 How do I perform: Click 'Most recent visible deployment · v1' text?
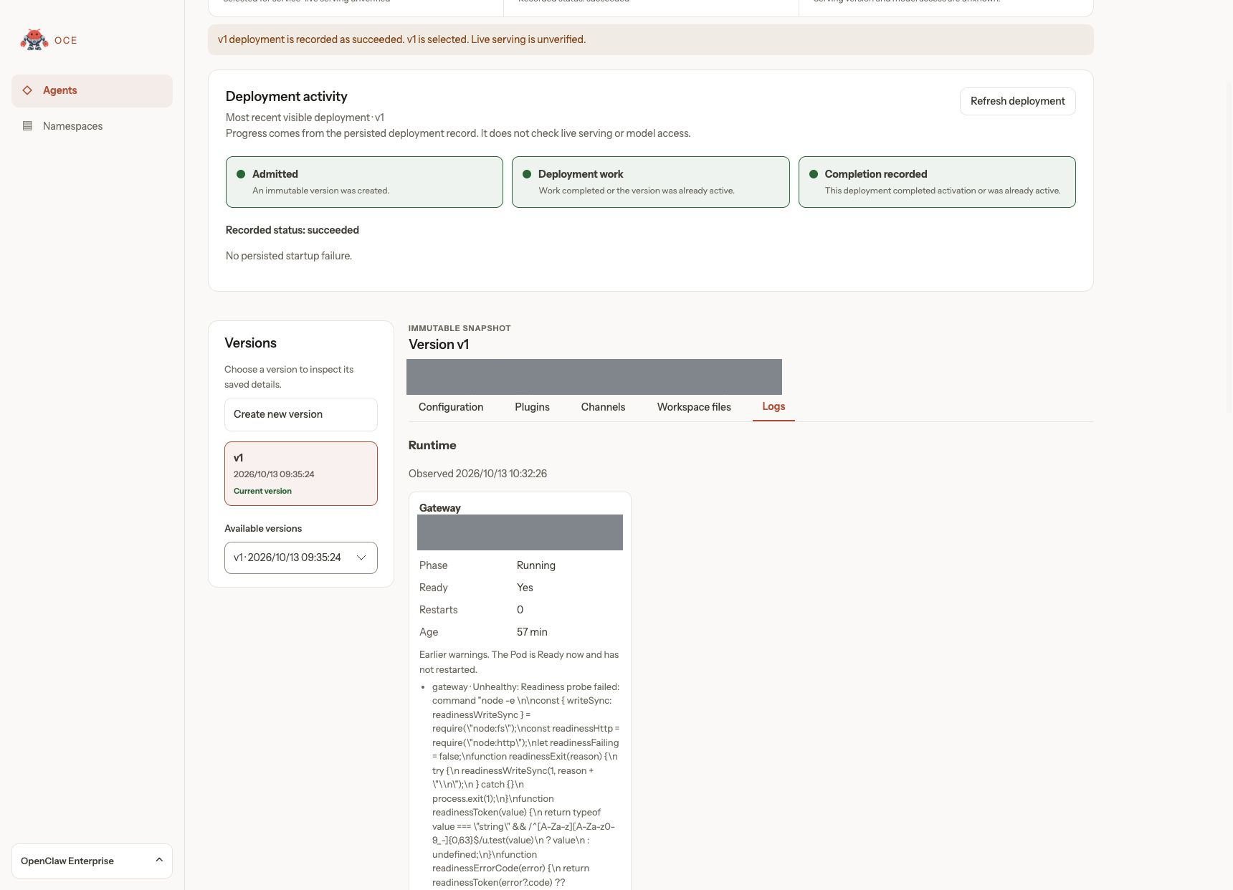(305, 118)
